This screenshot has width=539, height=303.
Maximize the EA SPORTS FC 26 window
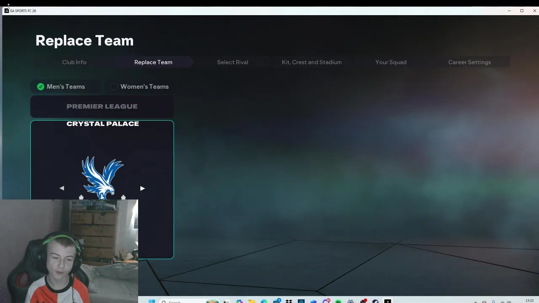(x=522, y=11)
